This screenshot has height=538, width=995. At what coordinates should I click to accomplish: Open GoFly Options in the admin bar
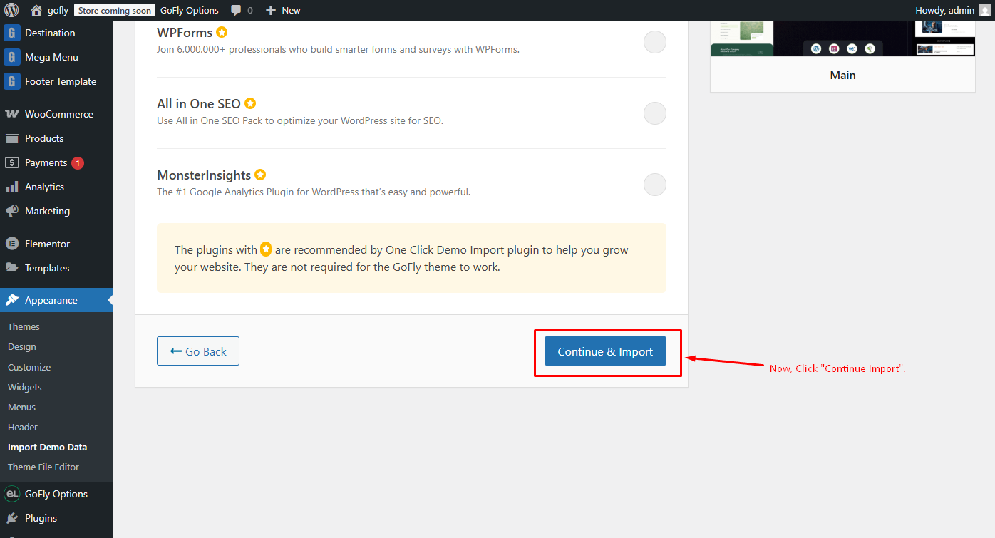pyautogui.click(x=190, y=11)
